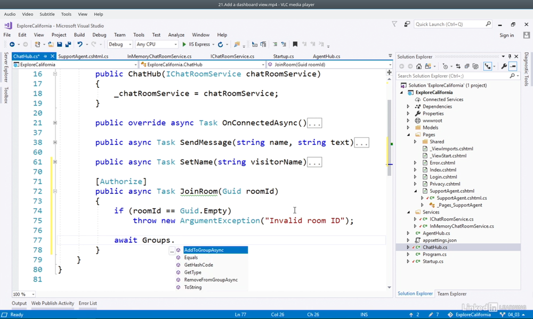Open the Debug configuration dropdown

pos(119,44)
